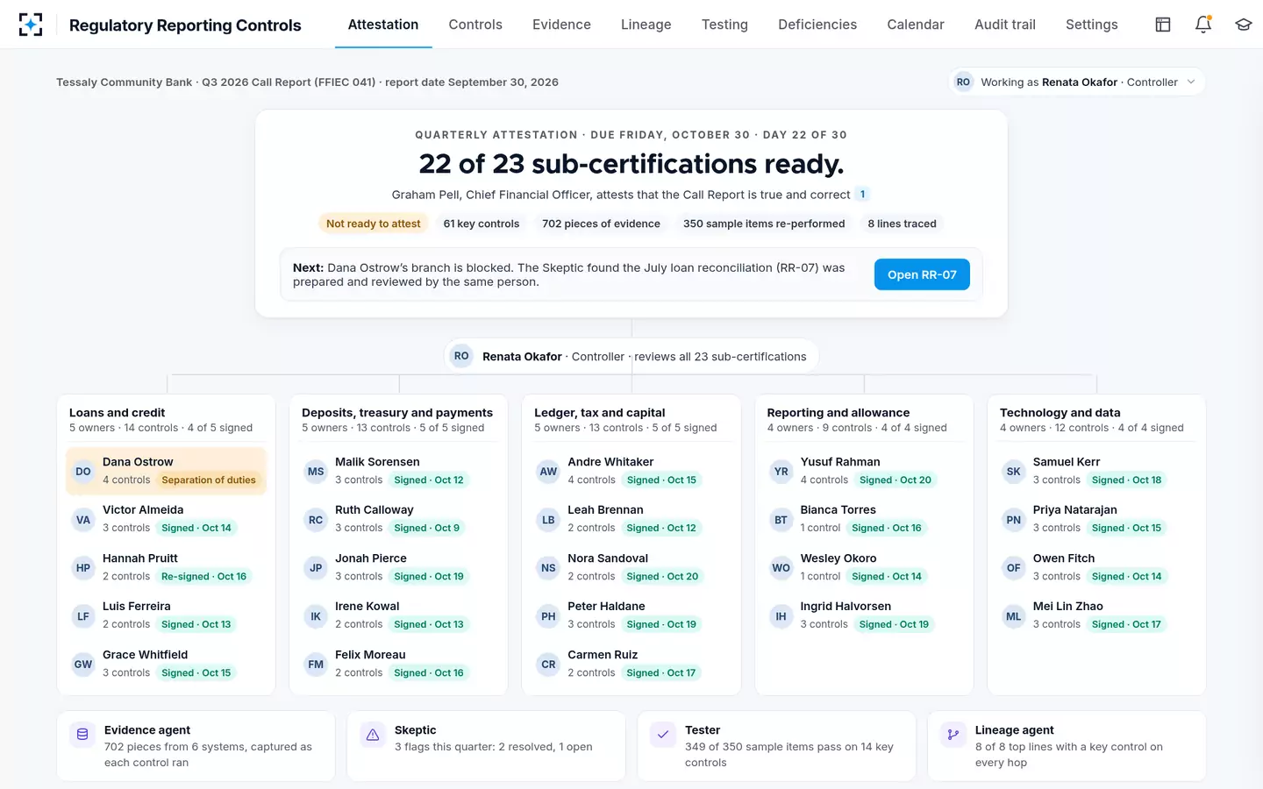
Task: Click Yusuf Rahman's YR avatar
Action: [781, 471]
